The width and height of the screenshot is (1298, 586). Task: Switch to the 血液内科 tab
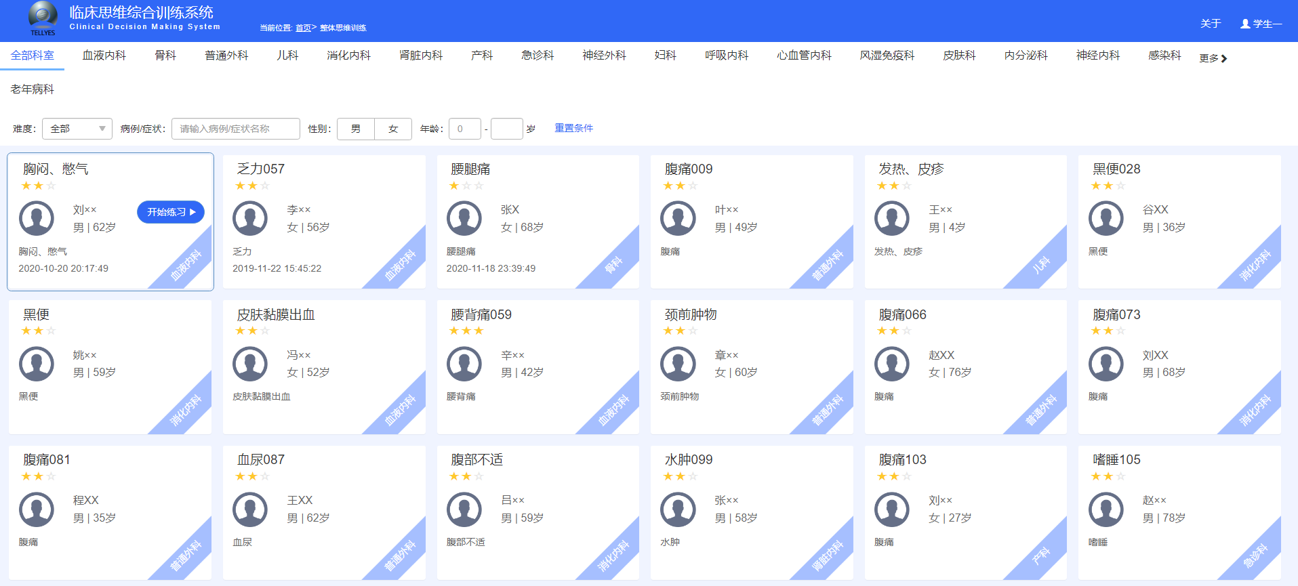click(104, 56)
